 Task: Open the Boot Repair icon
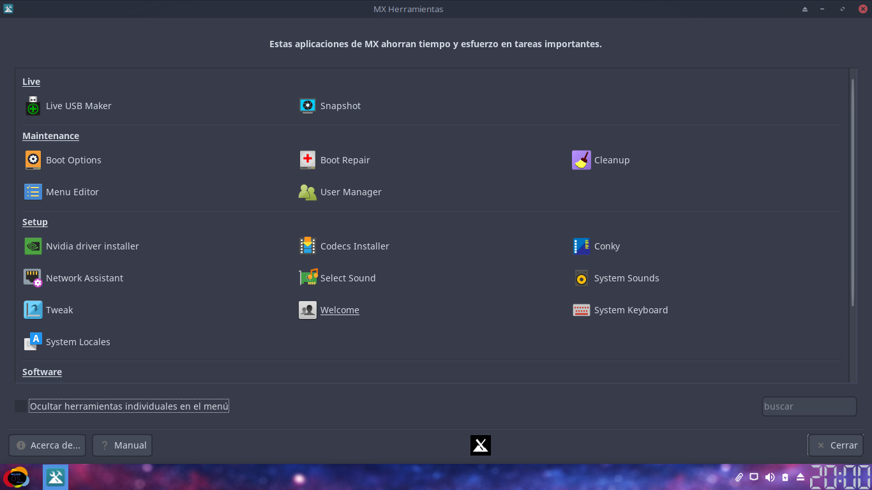(x=308, y=160)
